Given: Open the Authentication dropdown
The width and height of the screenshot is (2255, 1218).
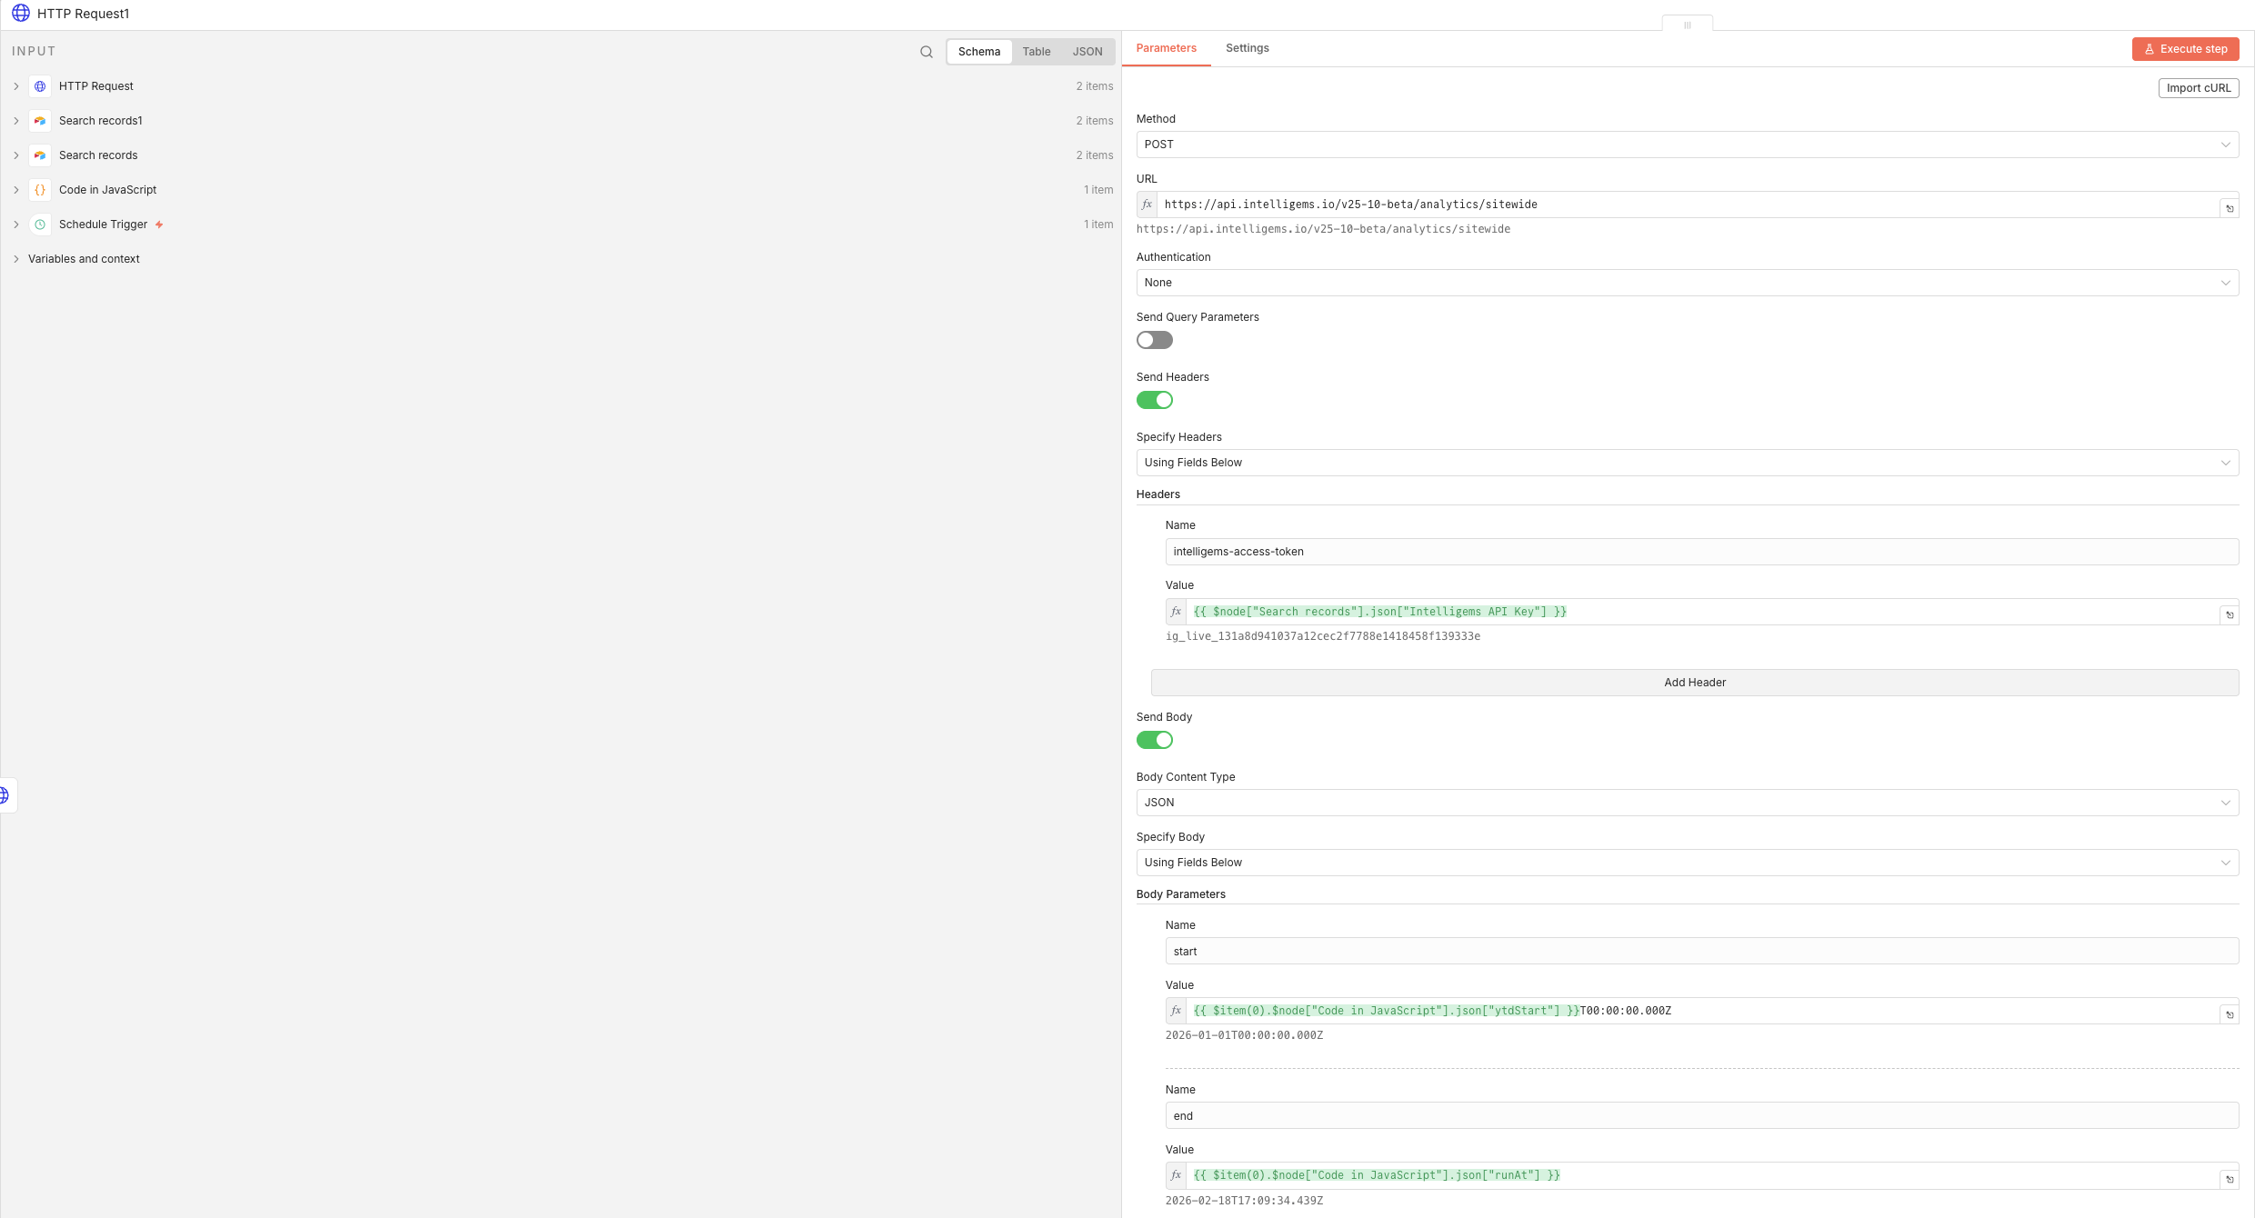Looking at the screenshot, I should (x=1687, y=283).
